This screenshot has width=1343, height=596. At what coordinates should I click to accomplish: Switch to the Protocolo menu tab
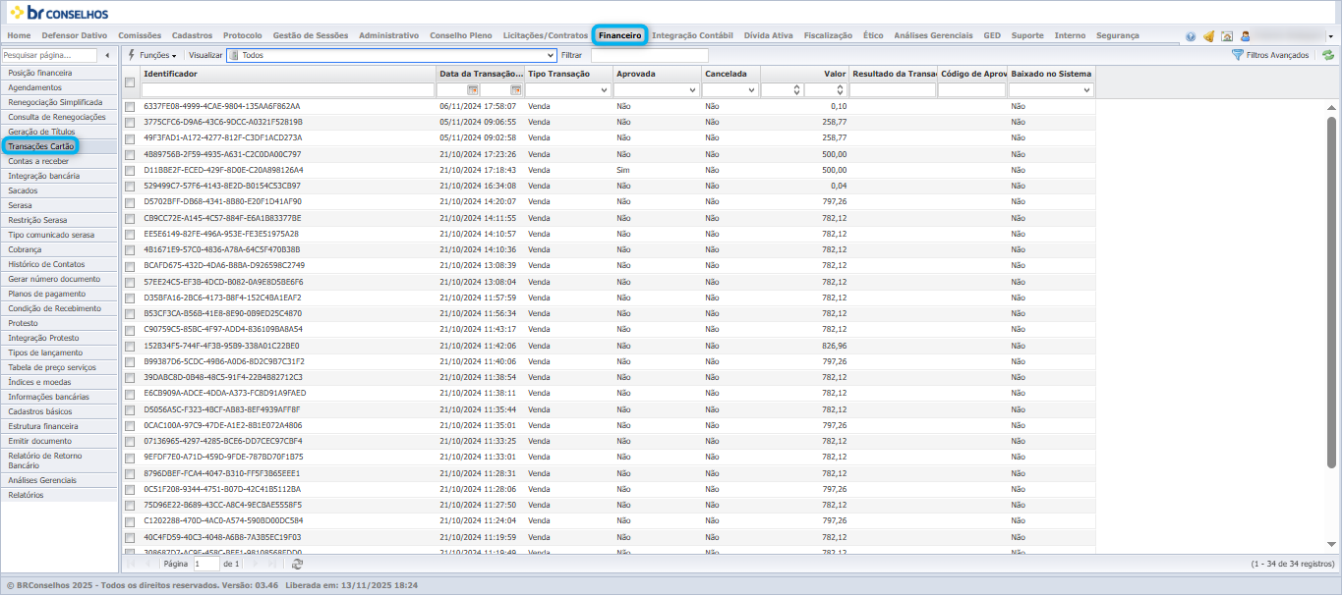click(x=243, y=35)
